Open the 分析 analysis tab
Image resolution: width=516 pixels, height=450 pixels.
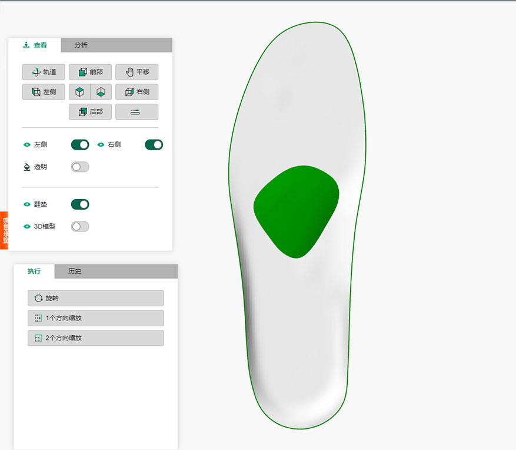(x=81, y=45)
